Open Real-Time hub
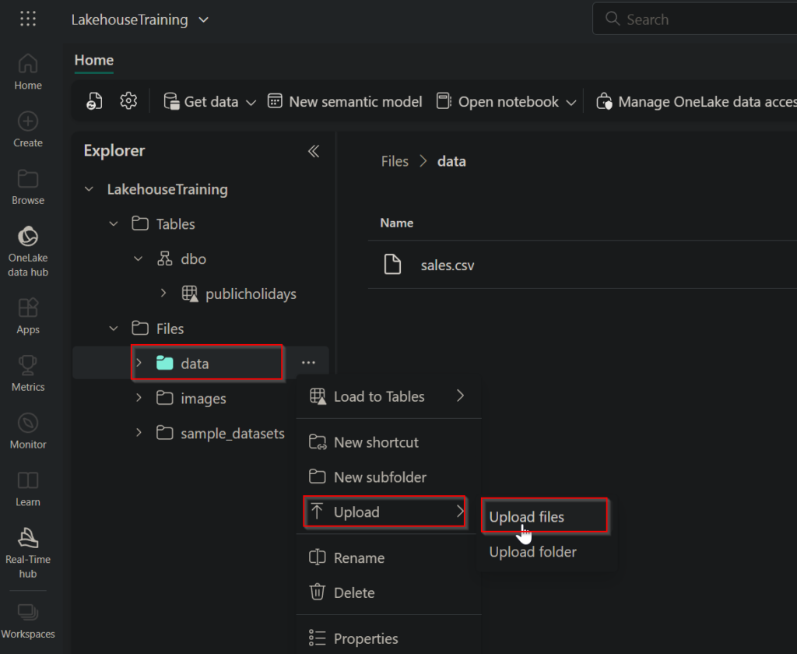The width and height of the screenshot is (797, 654). (x=28, y=553)
